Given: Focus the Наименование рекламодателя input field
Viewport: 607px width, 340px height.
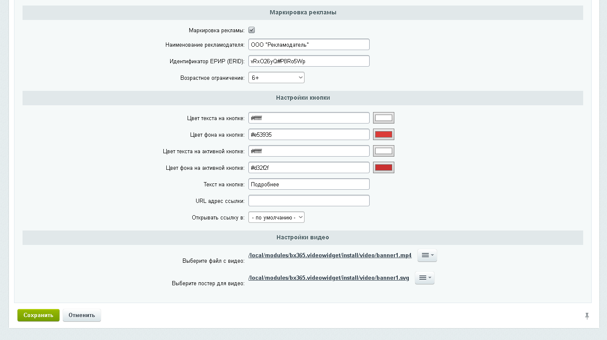Looking at the screenshot, I should [309, 45].
